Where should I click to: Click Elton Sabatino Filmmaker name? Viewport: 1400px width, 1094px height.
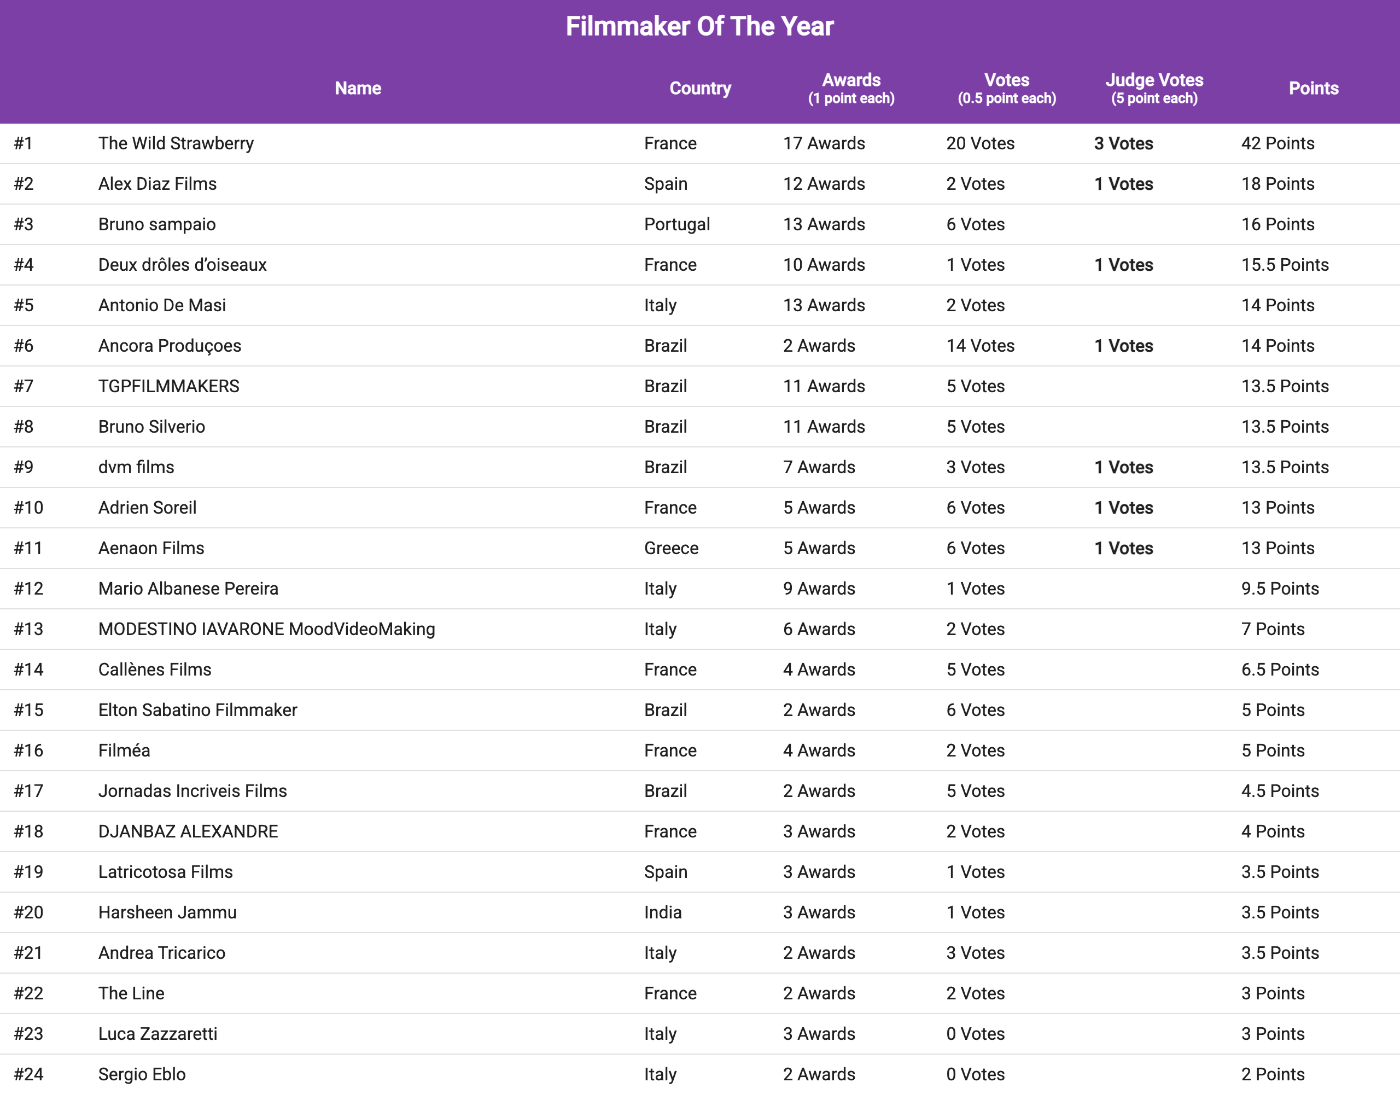[197, 710]
